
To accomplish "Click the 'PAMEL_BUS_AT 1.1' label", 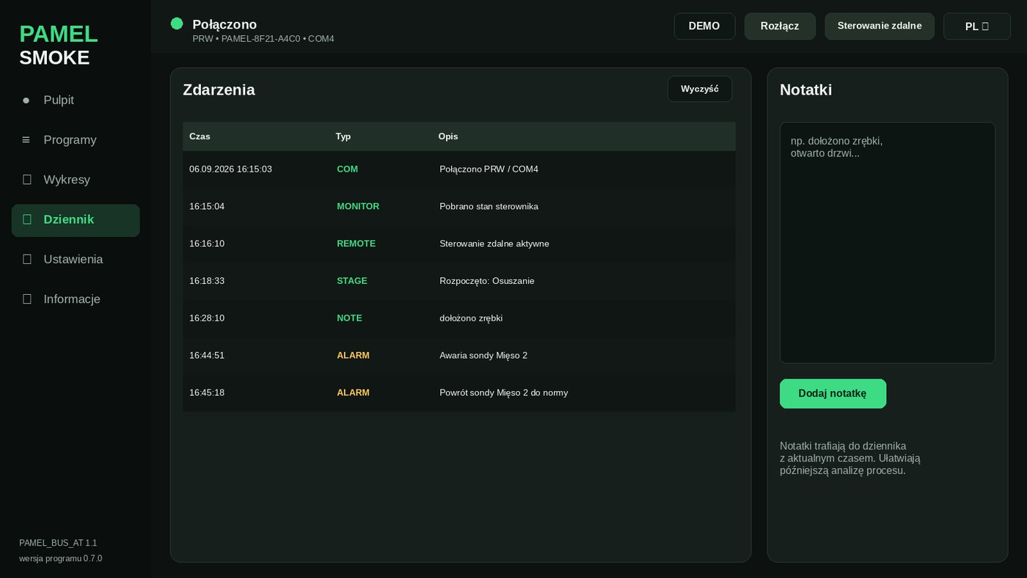I will pyautogui.click(x=58, y=544).
